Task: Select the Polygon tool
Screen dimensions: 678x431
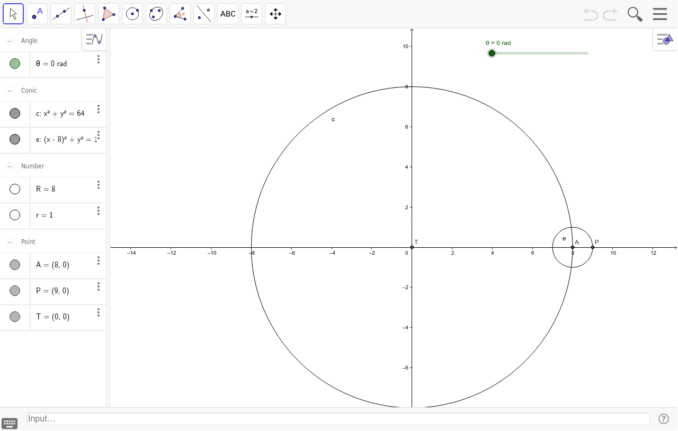Action: pyautogui.click(x=109, y=14)
